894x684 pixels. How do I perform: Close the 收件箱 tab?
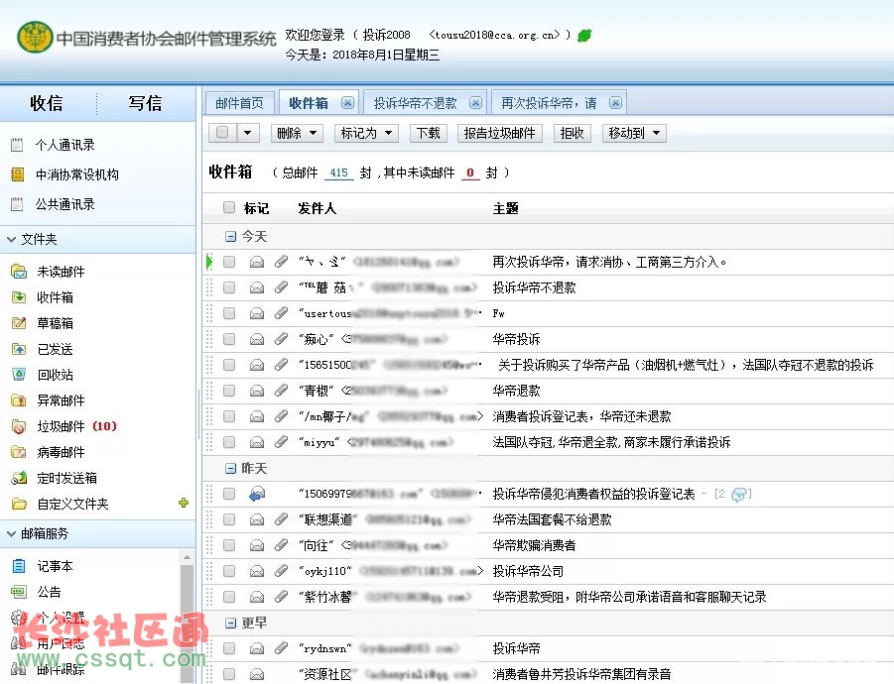348,102
